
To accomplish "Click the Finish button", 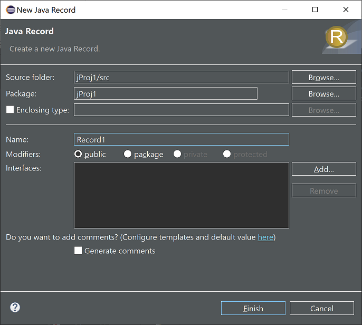I will click(253, 308).
